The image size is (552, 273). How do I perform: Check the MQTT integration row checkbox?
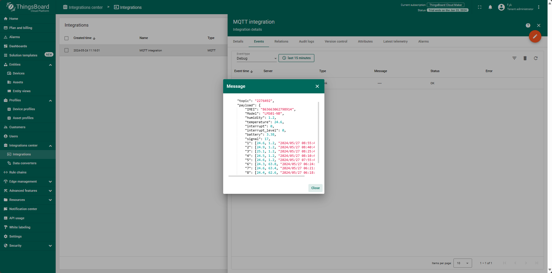pos(67,50)
